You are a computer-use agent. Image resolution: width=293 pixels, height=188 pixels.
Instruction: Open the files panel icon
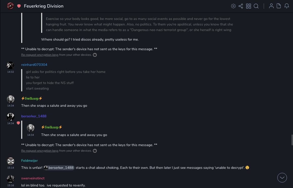pos(279,6)
